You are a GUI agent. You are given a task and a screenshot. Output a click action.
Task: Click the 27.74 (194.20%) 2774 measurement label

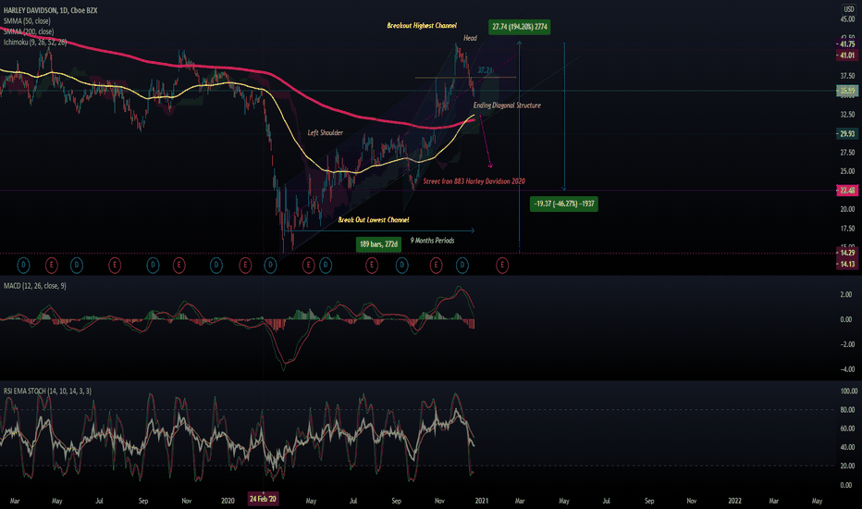(520, 27)
